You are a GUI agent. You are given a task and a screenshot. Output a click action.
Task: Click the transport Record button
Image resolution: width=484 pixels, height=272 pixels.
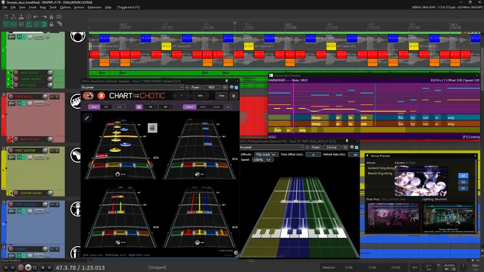(x=21, y=268)
